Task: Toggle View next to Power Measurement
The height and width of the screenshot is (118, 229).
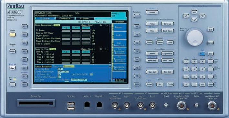Action: 57,25
